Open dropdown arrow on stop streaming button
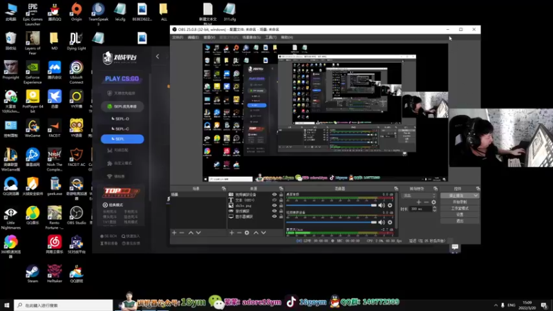The height and width of the screenshot is (311, 553). click(476, 196)
